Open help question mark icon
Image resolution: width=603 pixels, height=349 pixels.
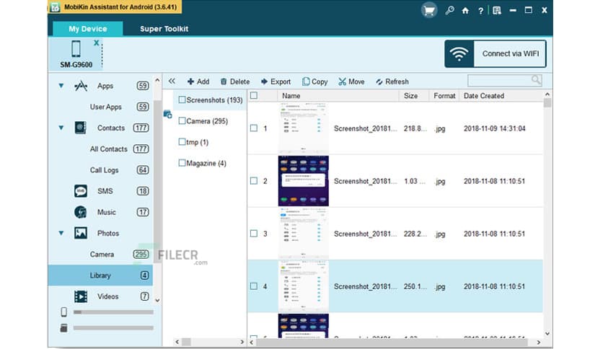[480, 11]
